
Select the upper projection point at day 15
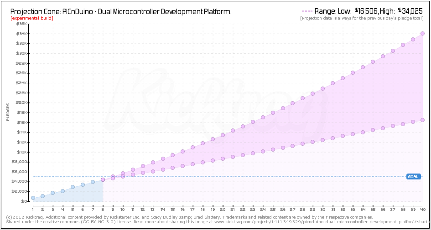(x=172, y=155)
